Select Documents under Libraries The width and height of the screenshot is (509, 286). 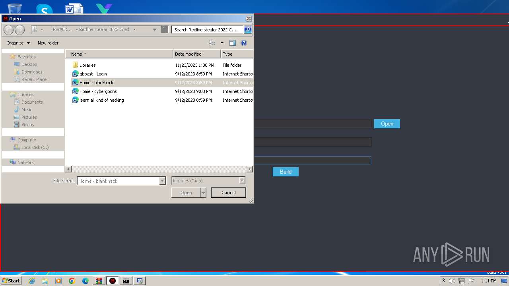click(x=32, y=102)
